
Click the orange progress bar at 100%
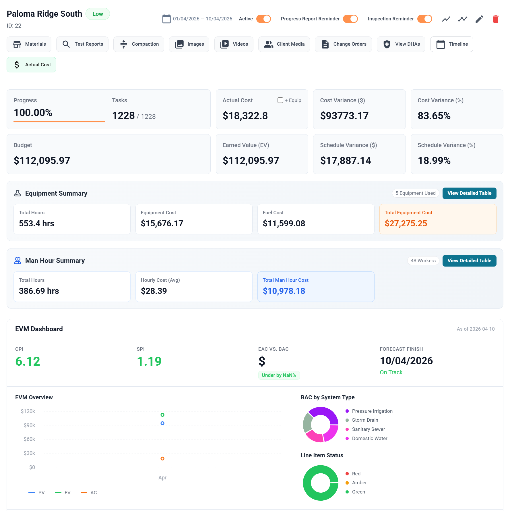coord(59,122)
